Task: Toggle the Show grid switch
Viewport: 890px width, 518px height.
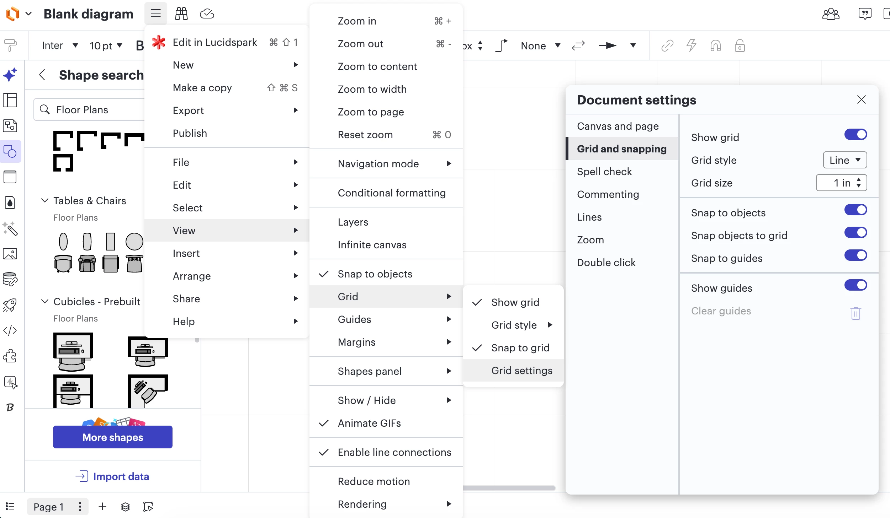Action: pos(855,135)
